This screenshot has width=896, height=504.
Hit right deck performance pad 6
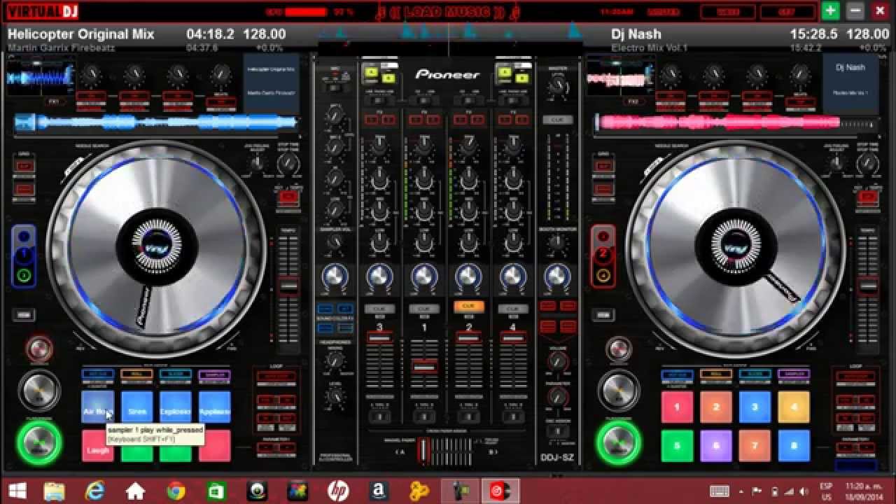[716, 446]
